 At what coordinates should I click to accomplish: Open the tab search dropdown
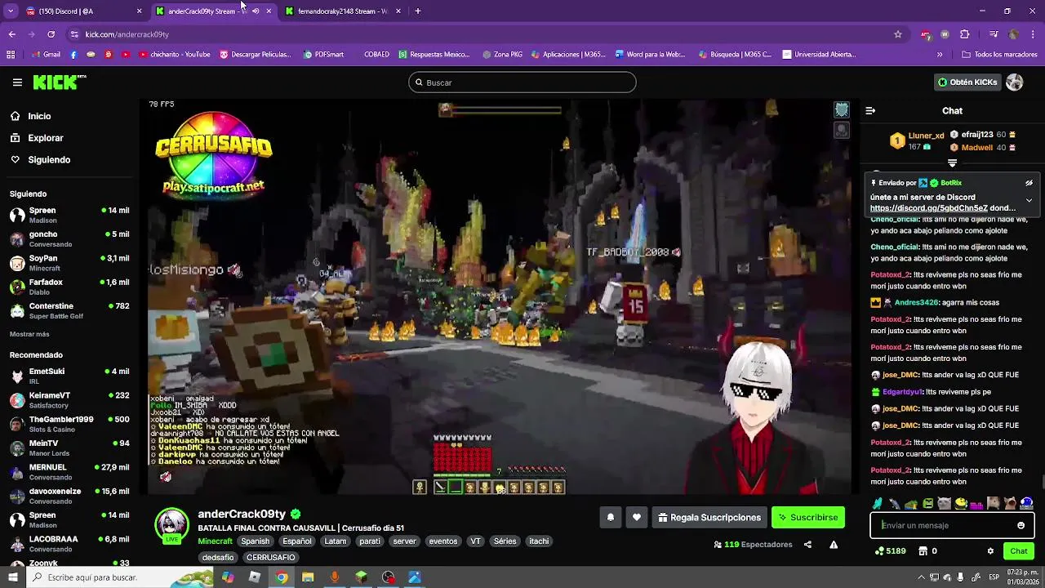click(11, 11)
